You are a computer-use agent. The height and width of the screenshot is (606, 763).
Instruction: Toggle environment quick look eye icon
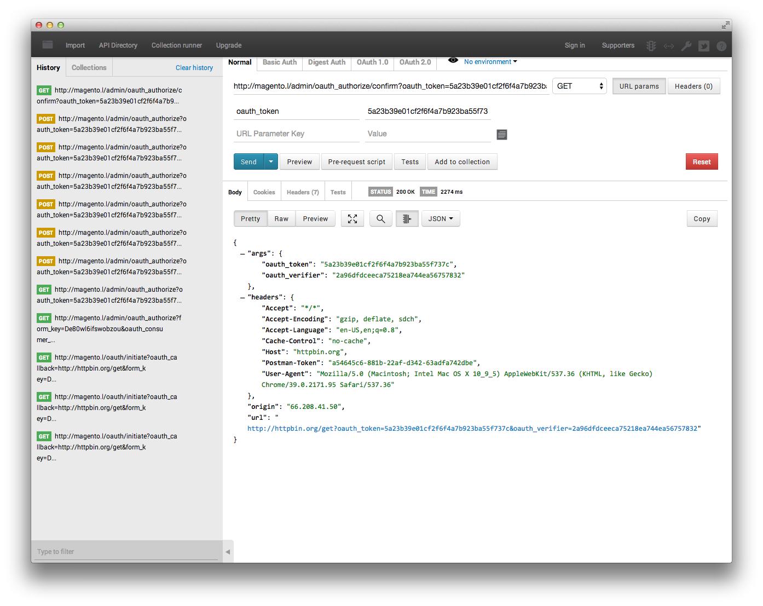coord(452,61)
